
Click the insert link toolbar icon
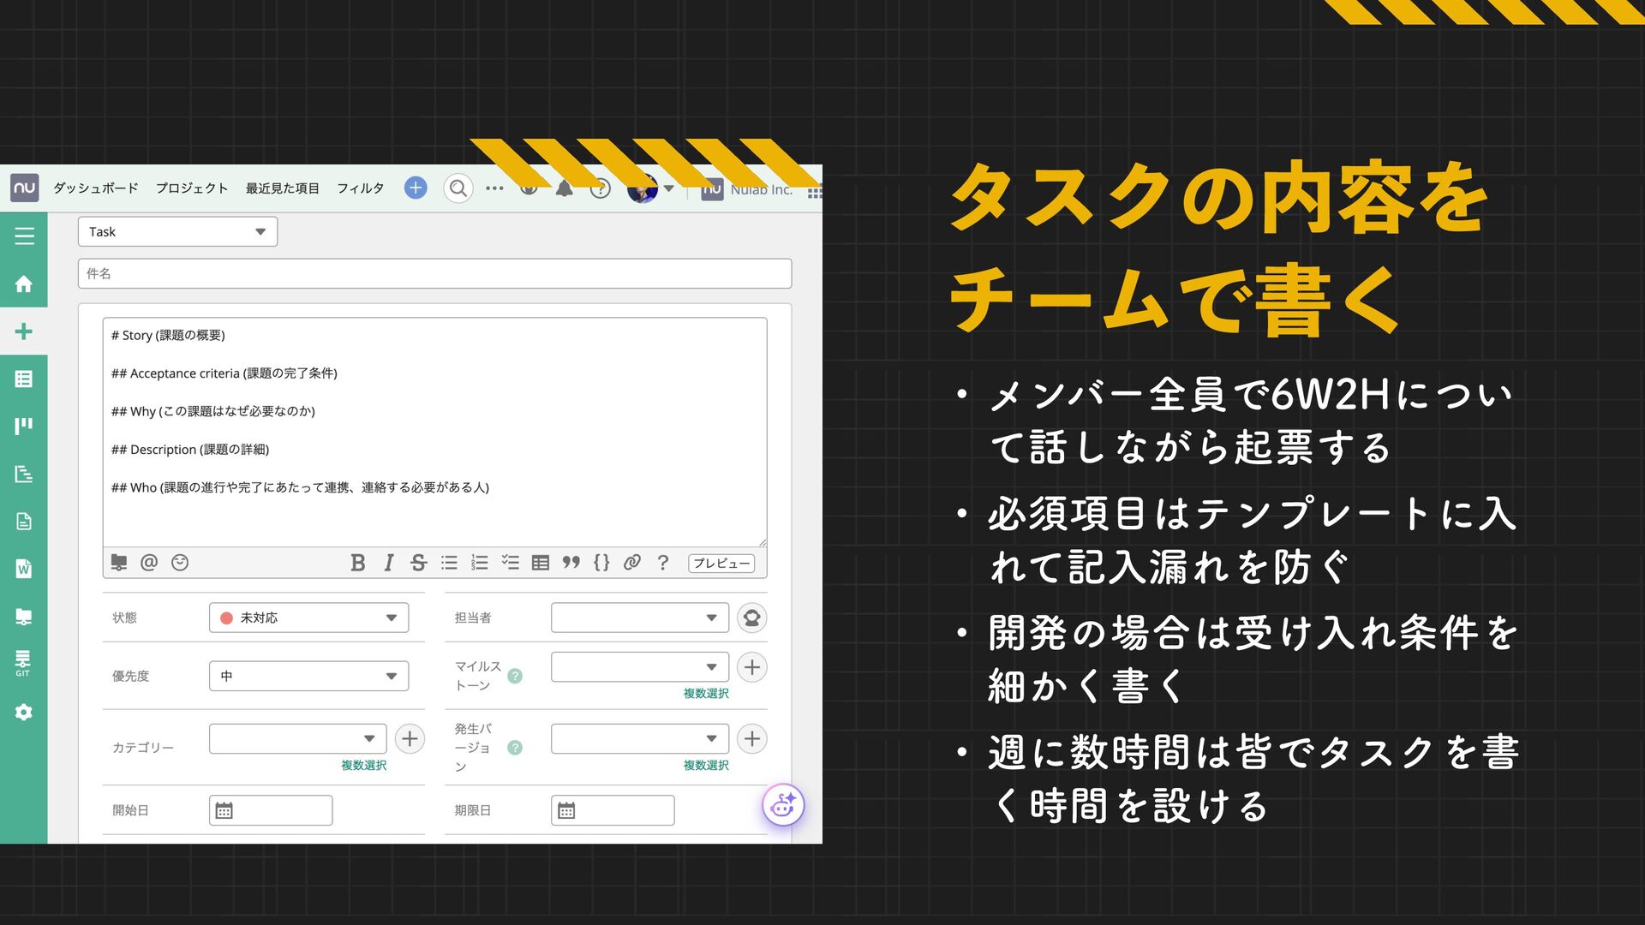tap(632, 563)
